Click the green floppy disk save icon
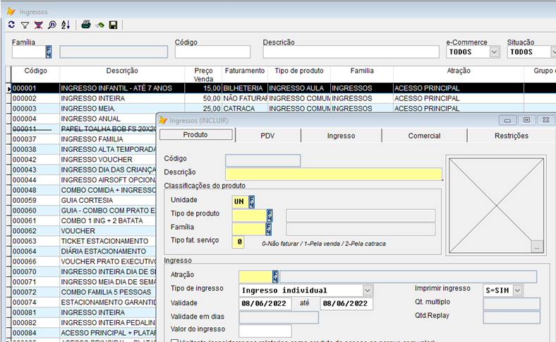 pyautogui.click(x=113, y=25)
